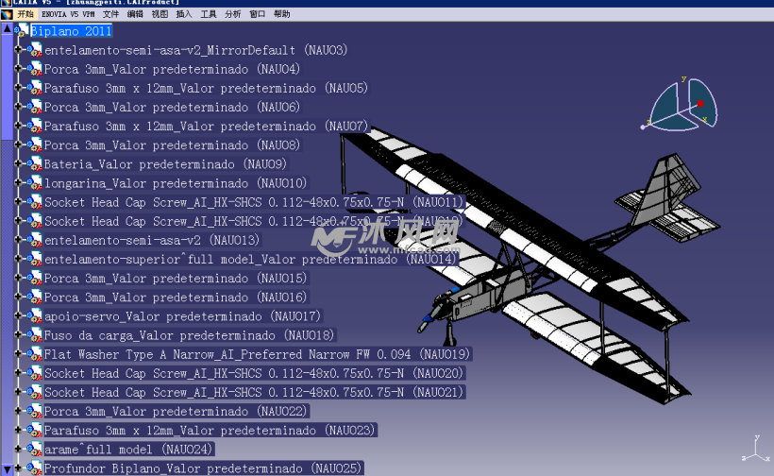Click the apoio-servo part icon
This screenshot has height=476, width=774.
[x=35, y=316]
